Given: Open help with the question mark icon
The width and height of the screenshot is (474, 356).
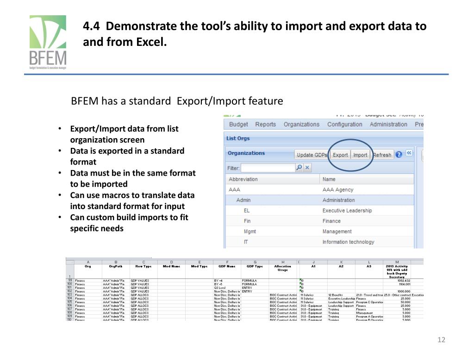Looking at the screenshot, I should (x=399, y=155).
